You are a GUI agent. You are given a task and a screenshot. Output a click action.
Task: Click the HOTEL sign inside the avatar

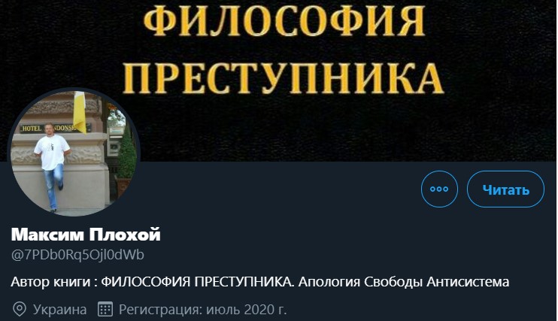click(32, 128)
